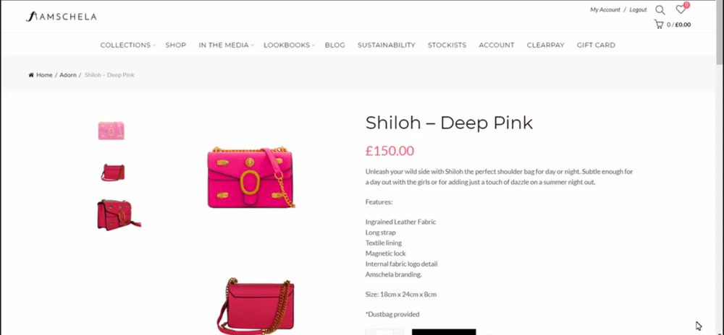Select the angled open-bag thumbnail

[x=119, y=214]
